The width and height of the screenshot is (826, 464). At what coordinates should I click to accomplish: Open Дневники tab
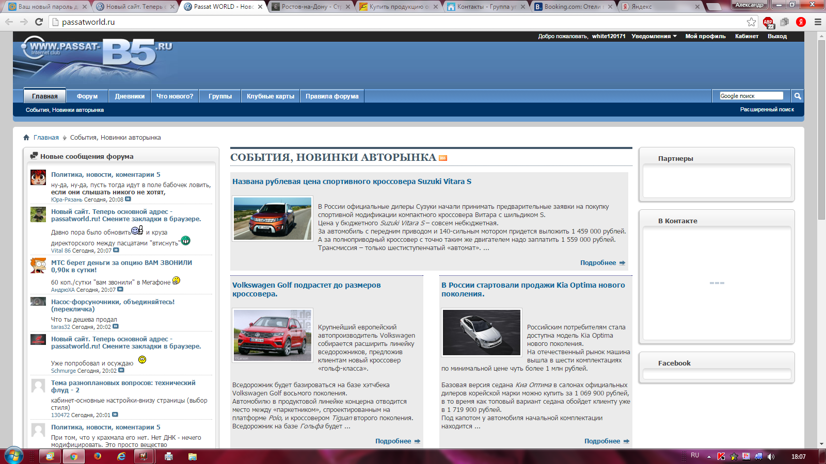(130, 96)
